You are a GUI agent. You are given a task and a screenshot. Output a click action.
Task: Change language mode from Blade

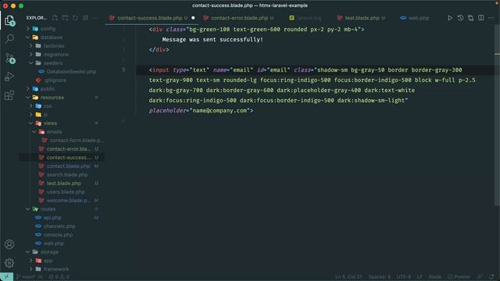click(434, 277)
